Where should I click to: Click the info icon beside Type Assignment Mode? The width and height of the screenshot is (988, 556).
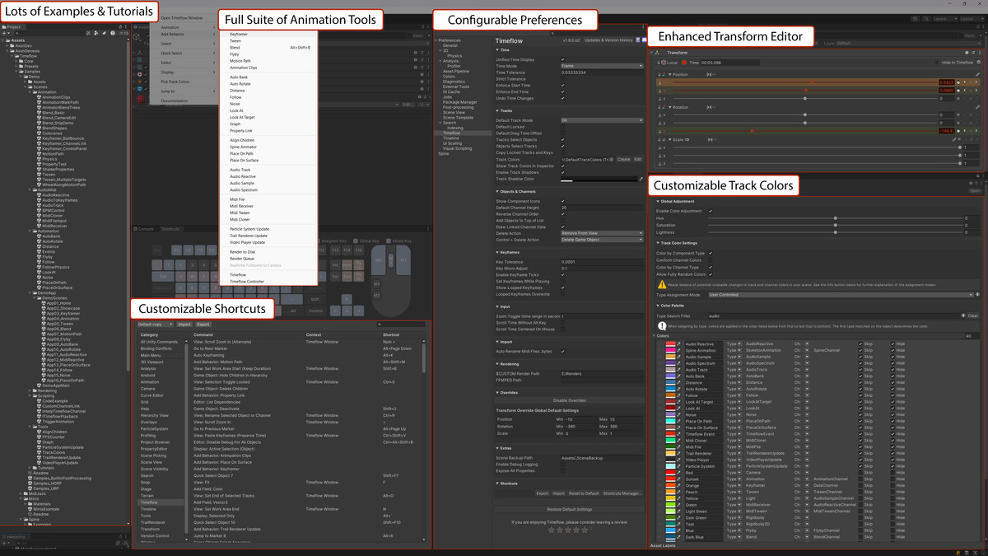[x=977, y=294]
